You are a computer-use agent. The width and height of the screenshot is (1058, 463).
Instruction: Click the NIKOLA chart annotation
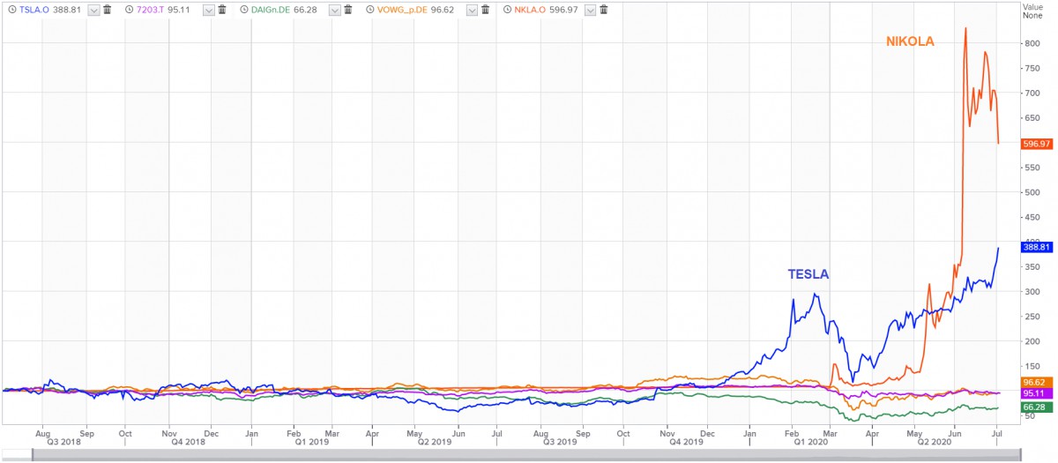tap(911, 41)
